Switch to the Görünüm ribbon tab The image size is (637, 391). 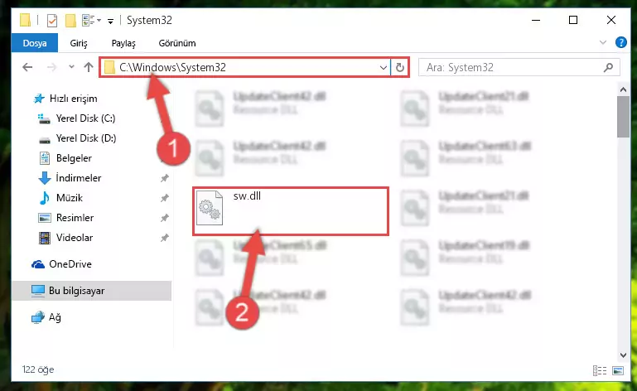coord(177,43)
